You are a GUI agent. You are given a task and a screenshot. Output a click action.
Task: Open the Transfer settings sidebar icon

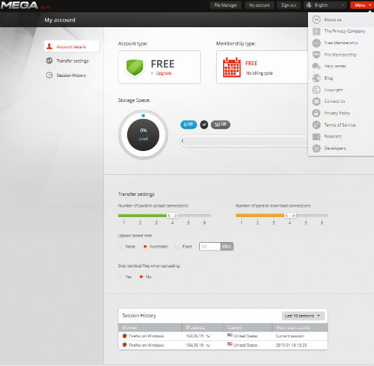[x=49, y=61]
